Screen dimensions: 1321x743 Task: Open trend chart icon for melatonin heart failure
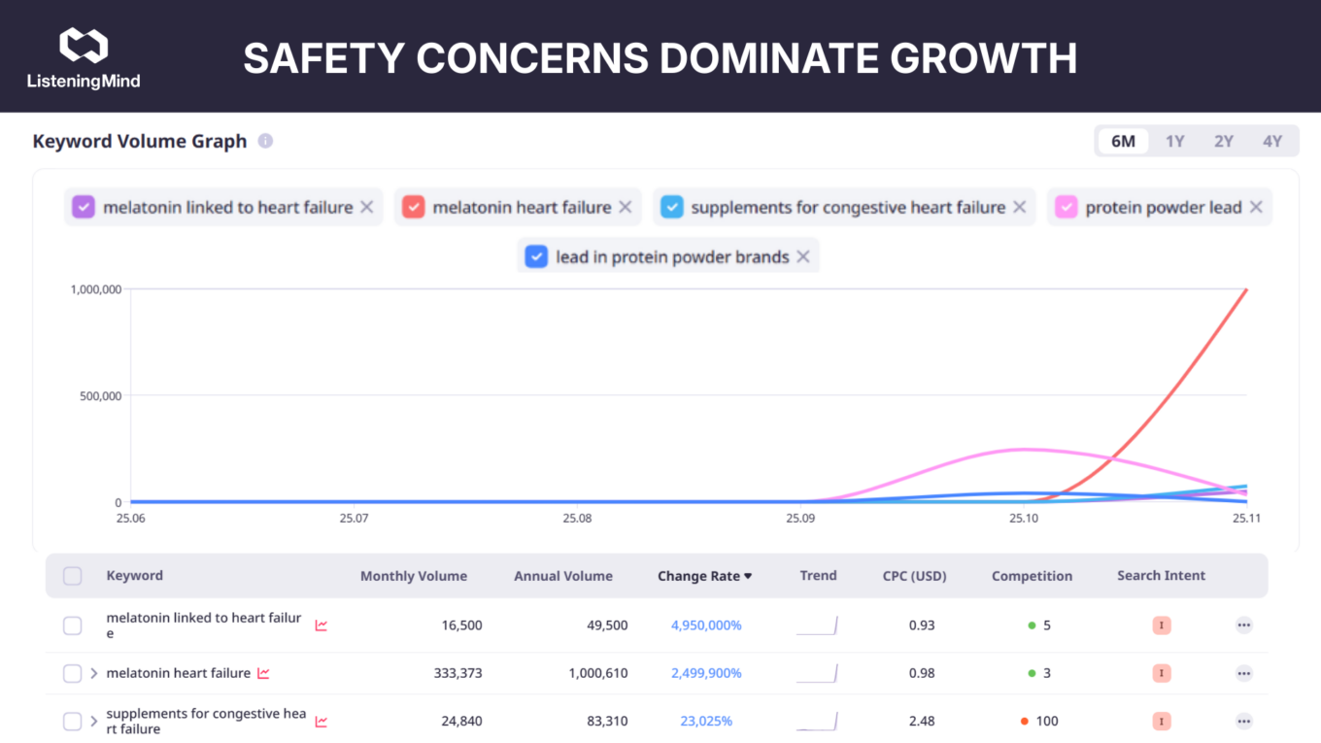tap(263, 673)
